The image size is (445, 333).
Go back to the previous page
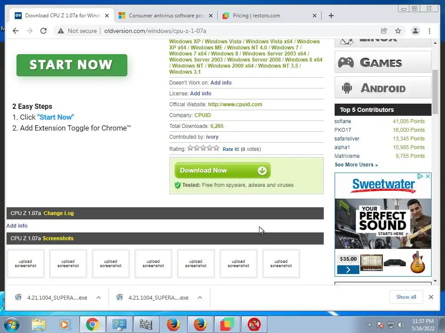click(16, 31)
